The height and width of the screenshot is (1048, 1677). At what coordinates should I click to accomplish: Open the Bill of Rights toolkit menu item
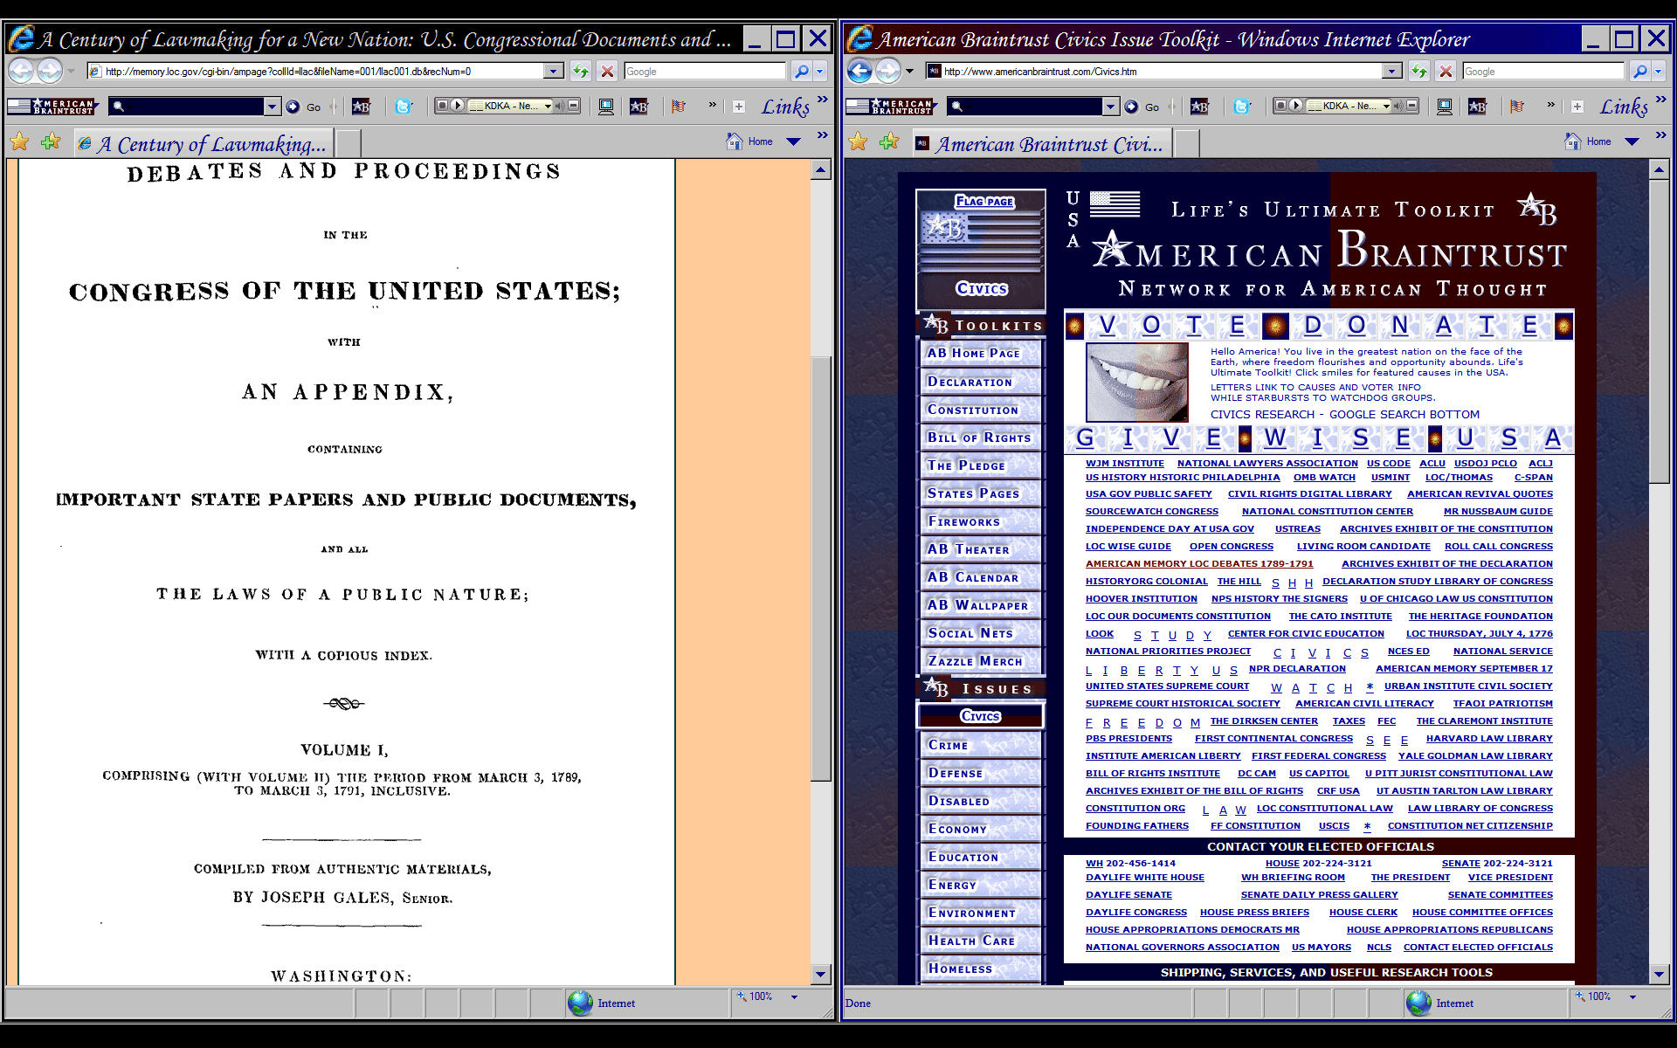tap(981, 437)
